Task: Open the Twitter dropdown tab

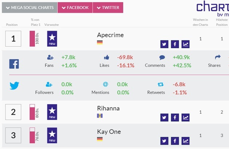Action: point(108,8)
